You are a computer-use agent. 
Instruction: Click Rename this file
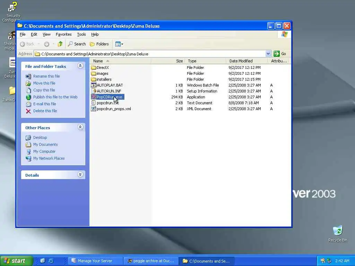pyautogui.click(x=46, y=76)
